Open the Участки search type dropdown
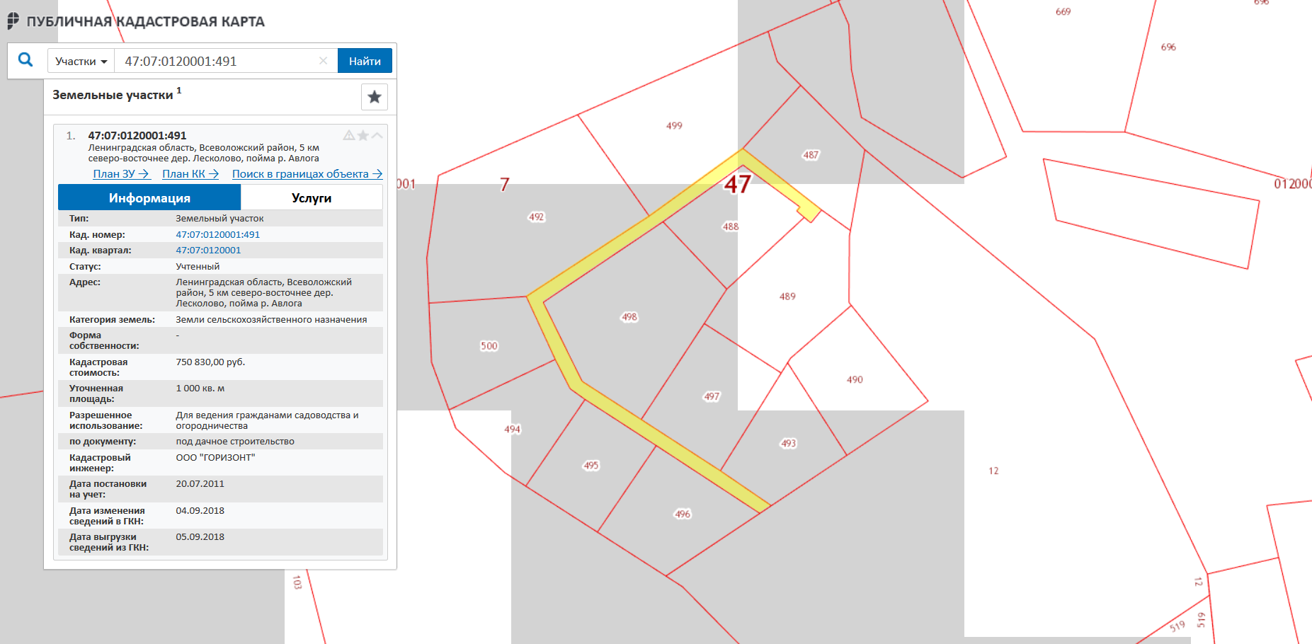 click(81, 62)
